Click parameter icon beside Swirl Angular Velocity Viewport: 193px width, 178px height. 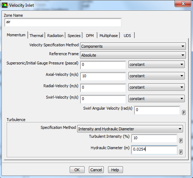click(184, 112)
